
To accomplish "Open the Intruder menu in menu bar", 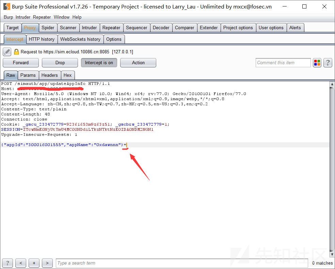I will (23, 17).
